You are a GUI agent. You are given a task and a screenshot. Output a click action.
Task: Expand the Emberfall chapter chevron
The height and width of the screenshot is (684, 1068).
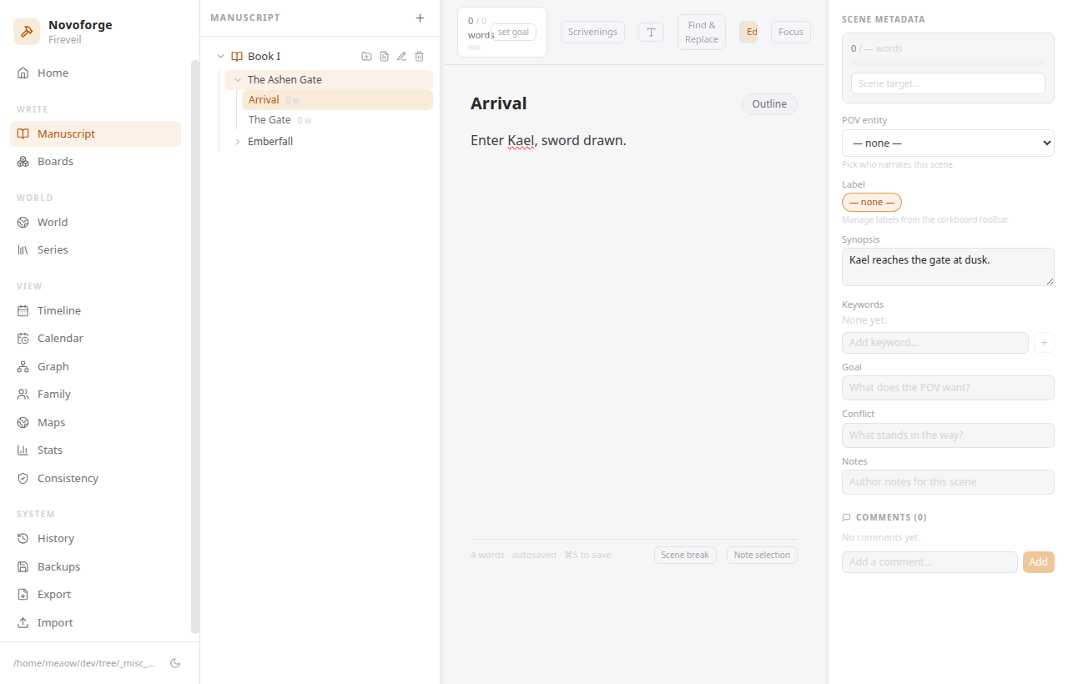click(x=238, y=142)
